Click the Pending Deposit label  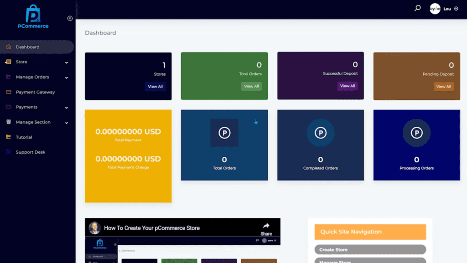click(x=438, y=74)
